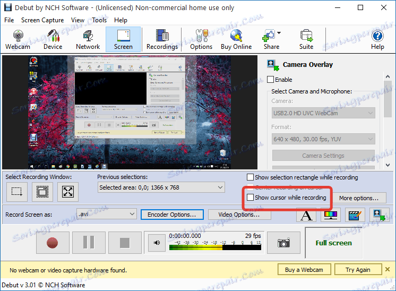Click the Video Options button
The height and width of the screenshot is (291, 396).
tap(239, 215)
